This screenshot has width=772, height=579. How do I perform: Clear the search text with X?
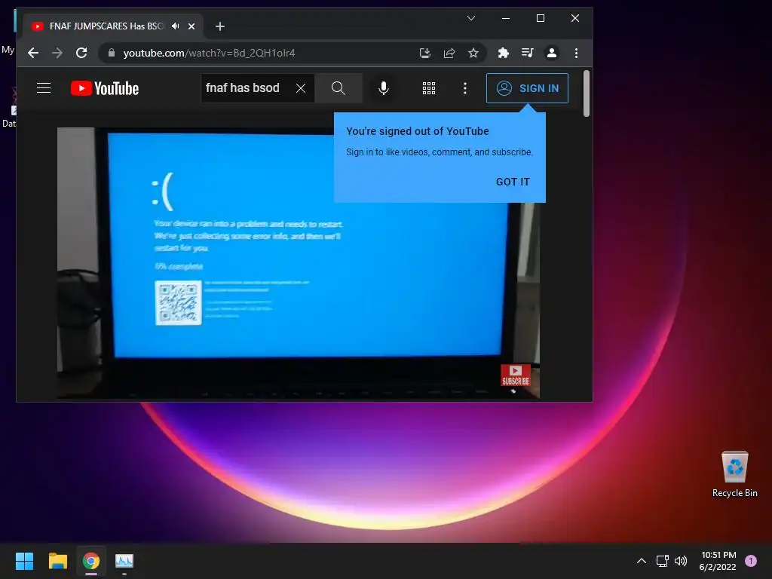301,88
